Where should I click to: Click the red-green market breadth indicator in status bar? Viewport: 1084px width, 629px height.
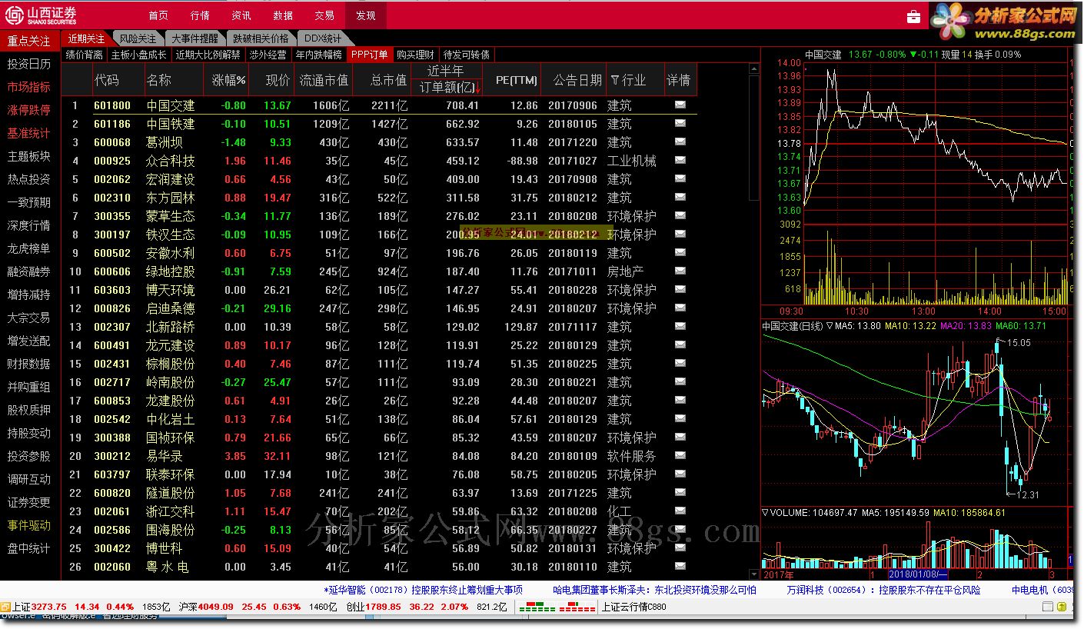pyautogui.click(x=557, y=607)
